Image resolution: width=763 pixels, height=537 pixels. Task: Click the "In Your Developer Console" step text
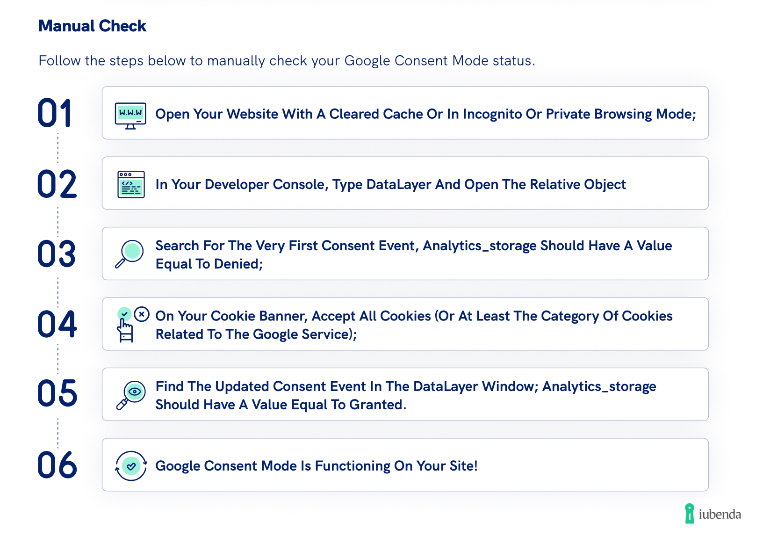click(390, 184)
